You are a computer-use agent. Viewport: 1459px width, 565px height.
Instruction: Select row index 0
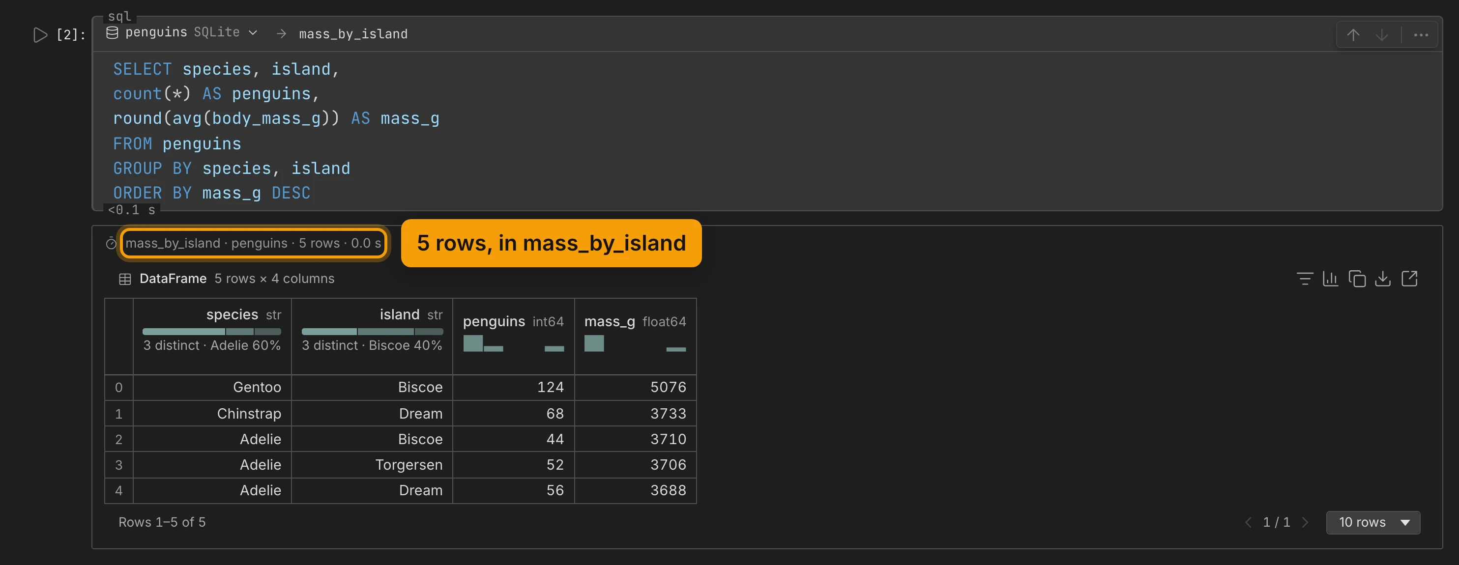(118, 387)
